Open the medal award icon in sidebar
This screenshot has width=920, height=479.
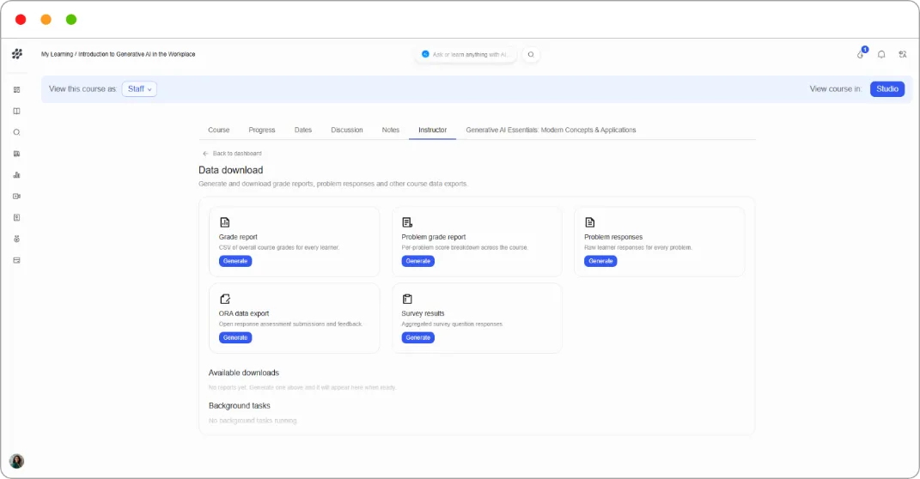click(x=17, y=239)
